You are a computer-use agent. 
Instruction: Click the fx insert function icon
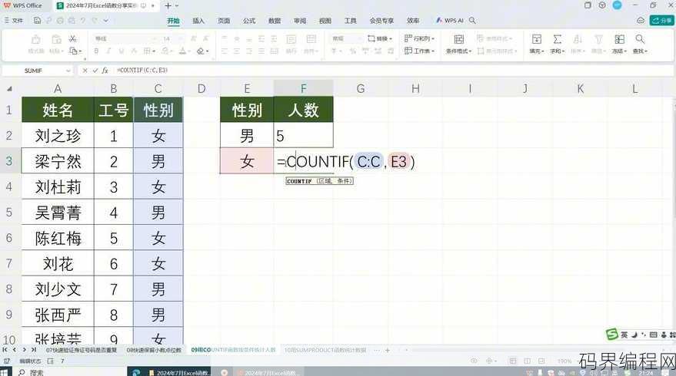point(105,71)
